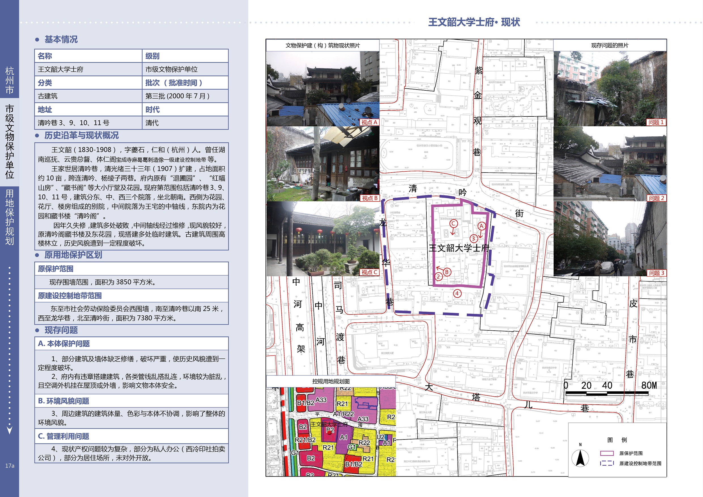Click circled number 4 on the map

pos(457,293)
